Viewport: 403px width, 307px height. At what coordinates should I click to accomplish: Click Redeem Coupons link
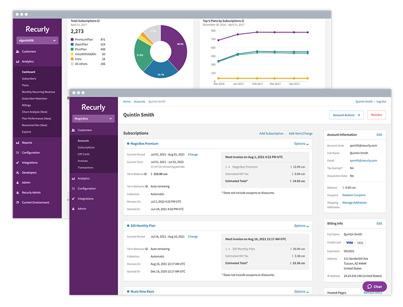354,195
